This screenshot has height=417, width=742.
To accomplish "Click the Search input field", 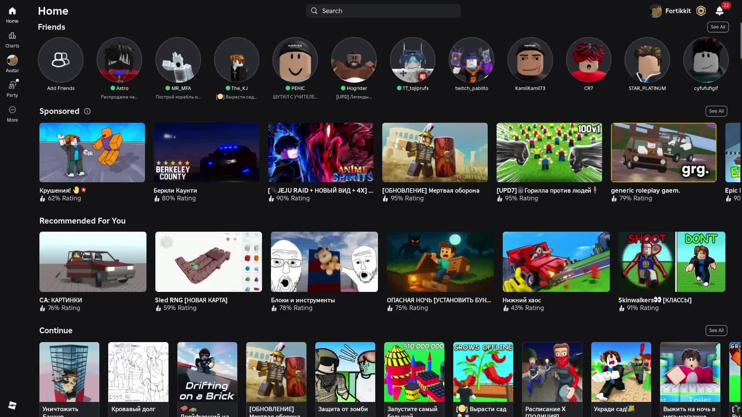I will tap(383, 11).
